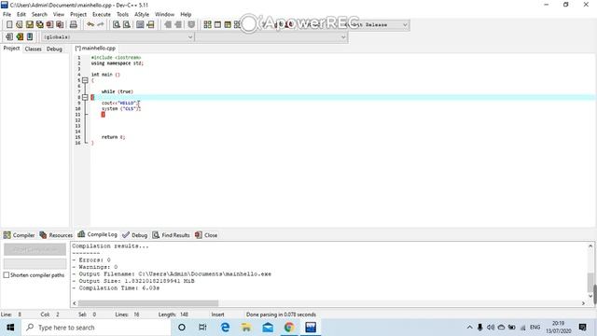Open the Mail app from the taskbar

click(x=268, y=328)
